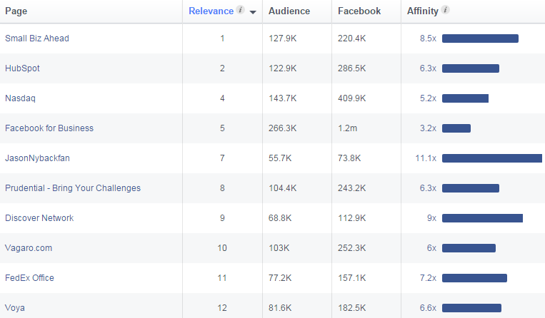Viewport: 545px width, 318px height.
Task: Select the 8.5x affinity value
Action: tap(428, 39)
